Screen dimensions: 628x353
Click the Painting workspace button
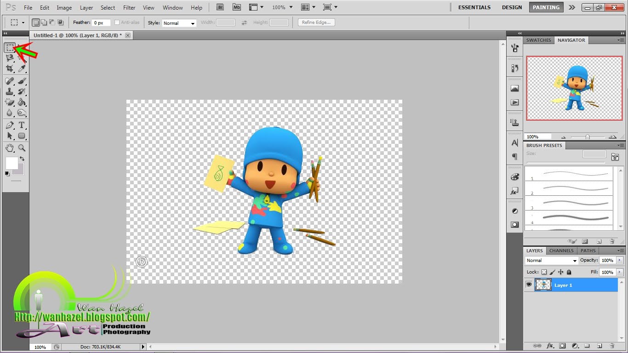pyautogui.click(x=546, y=7)
